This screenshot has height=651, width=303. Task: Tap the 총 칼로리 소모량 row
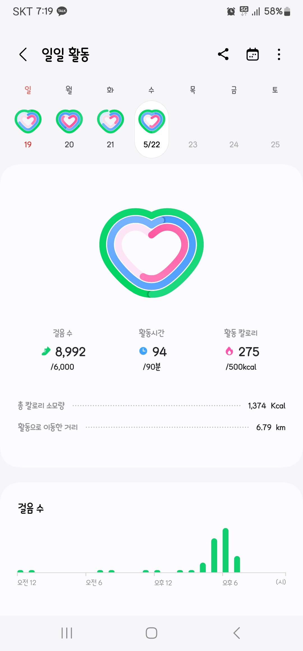pyautogui.click(x=151, y=406)
